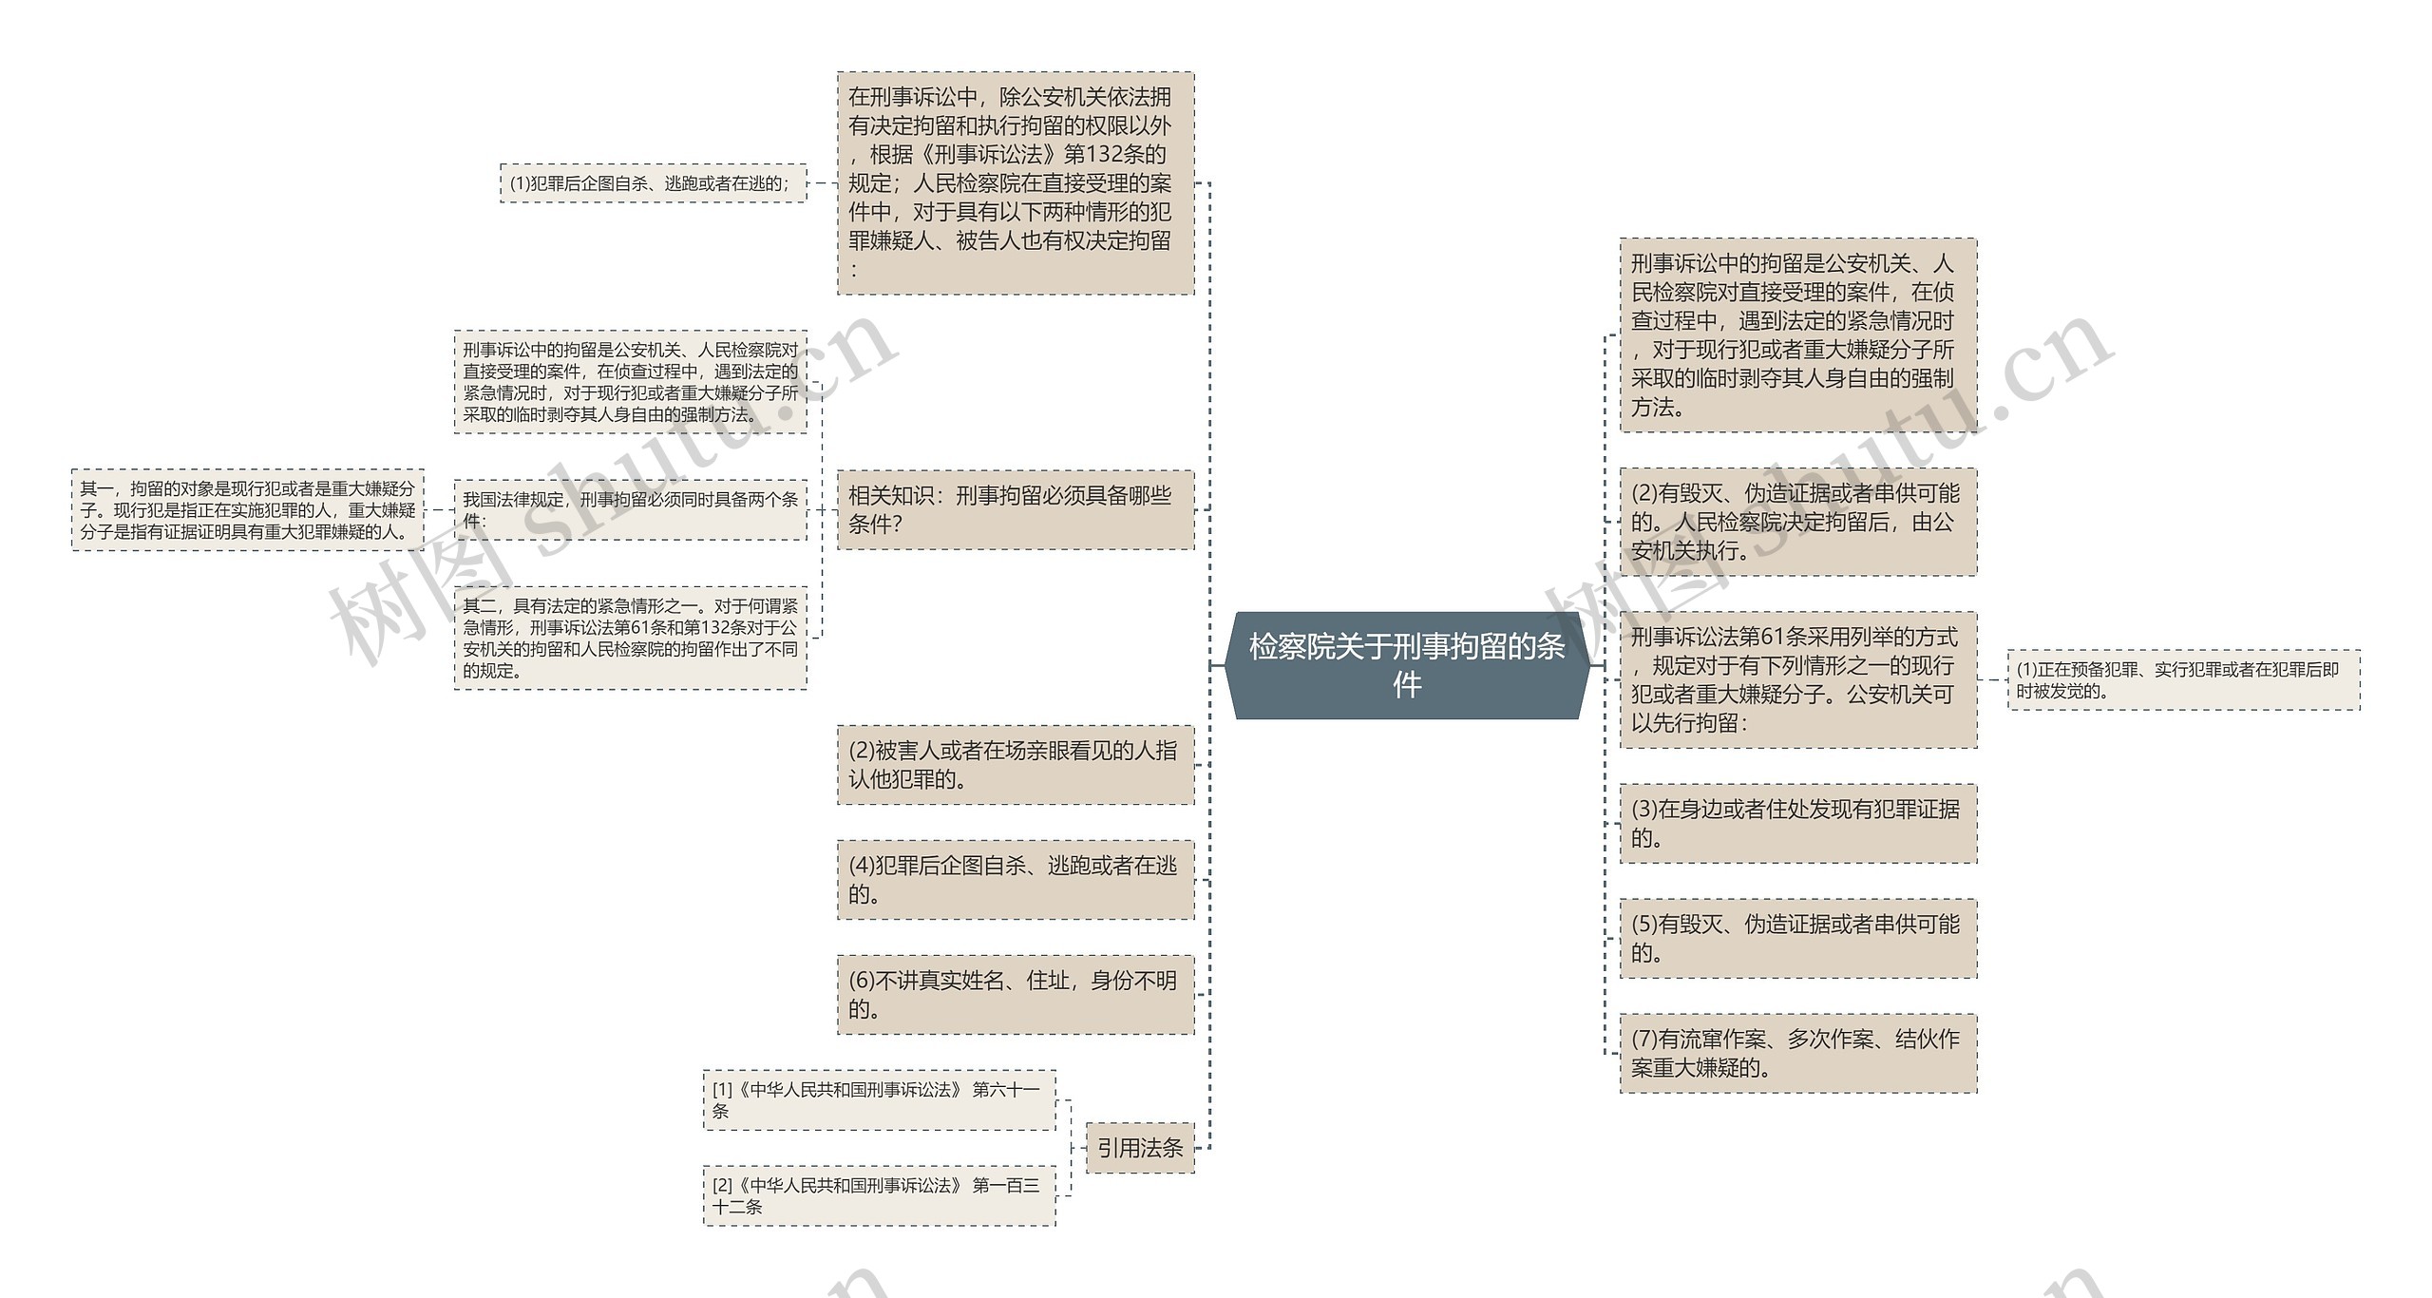
Task: Click the [1]《中华人民共和国刑事诉讼法》第六十一条 reference
Action: pyautogui.click(x=879, y=1100)
